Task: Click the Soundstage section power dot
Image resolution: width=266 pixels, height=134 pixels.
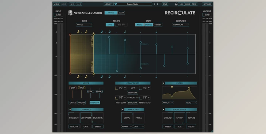Action: 164,109
